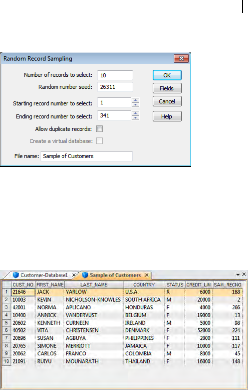Click SAM_RECNO cell 188
The height and width of the screenshot is (390, 248).
tap(228, 292)
